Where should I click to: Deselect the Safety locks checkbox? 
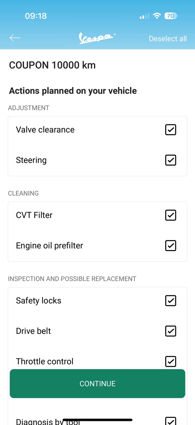click(x=171, y=300)
